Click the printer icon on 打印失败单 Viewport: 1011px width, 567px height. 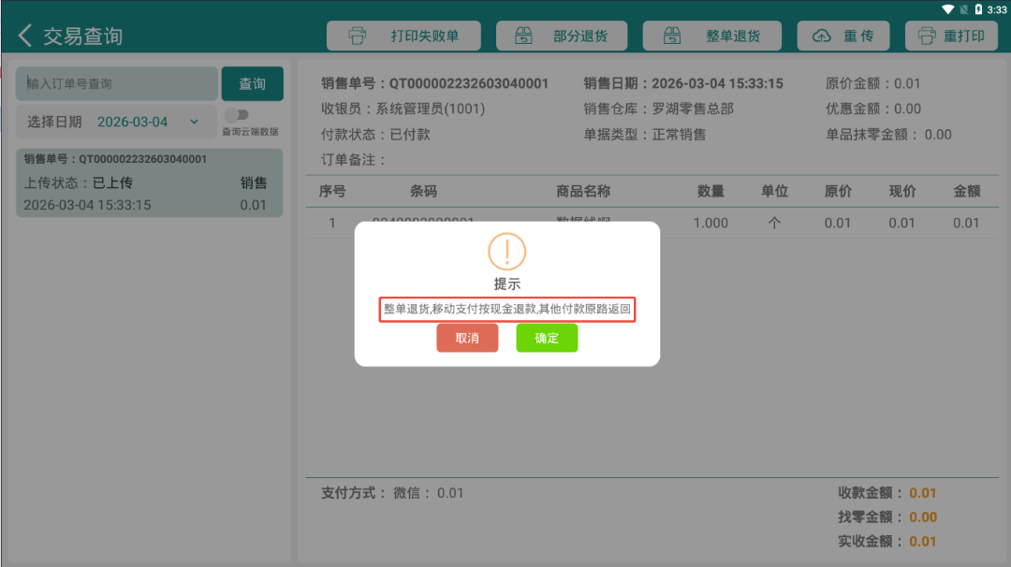358,36
